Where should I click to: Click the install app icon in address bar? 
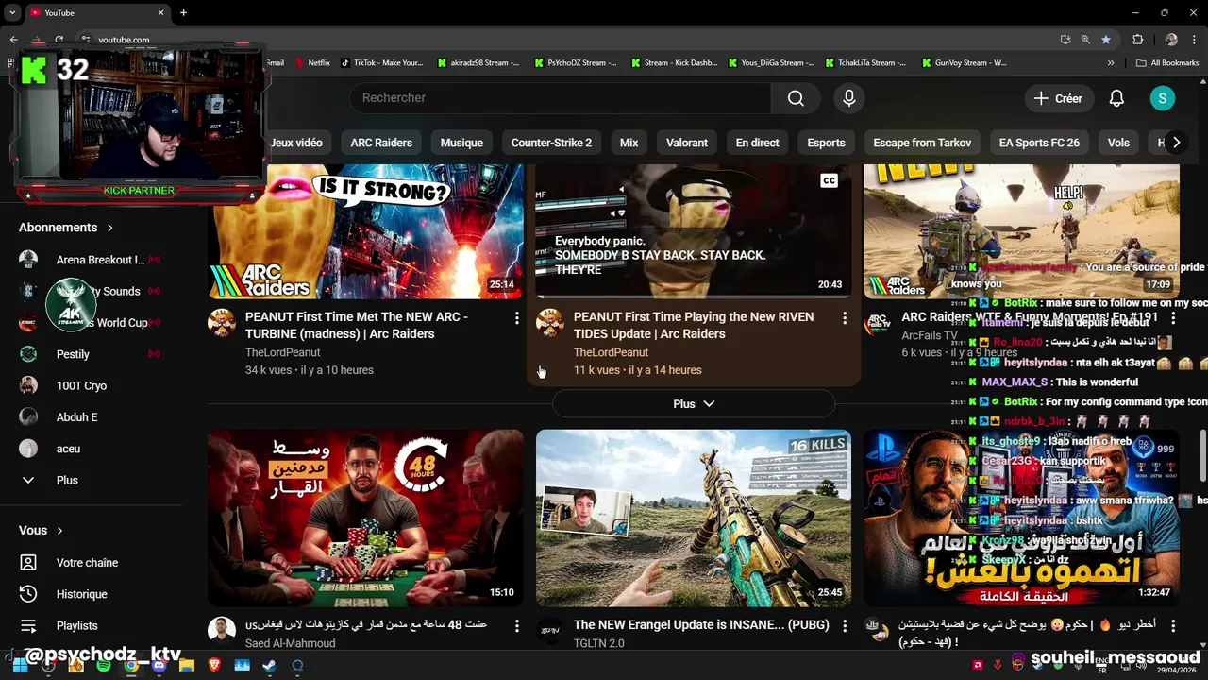click(x=1065, y=40)
